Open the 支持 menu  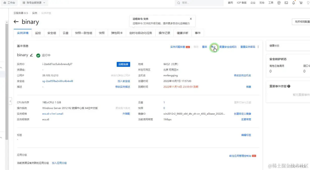pos(262,3)
